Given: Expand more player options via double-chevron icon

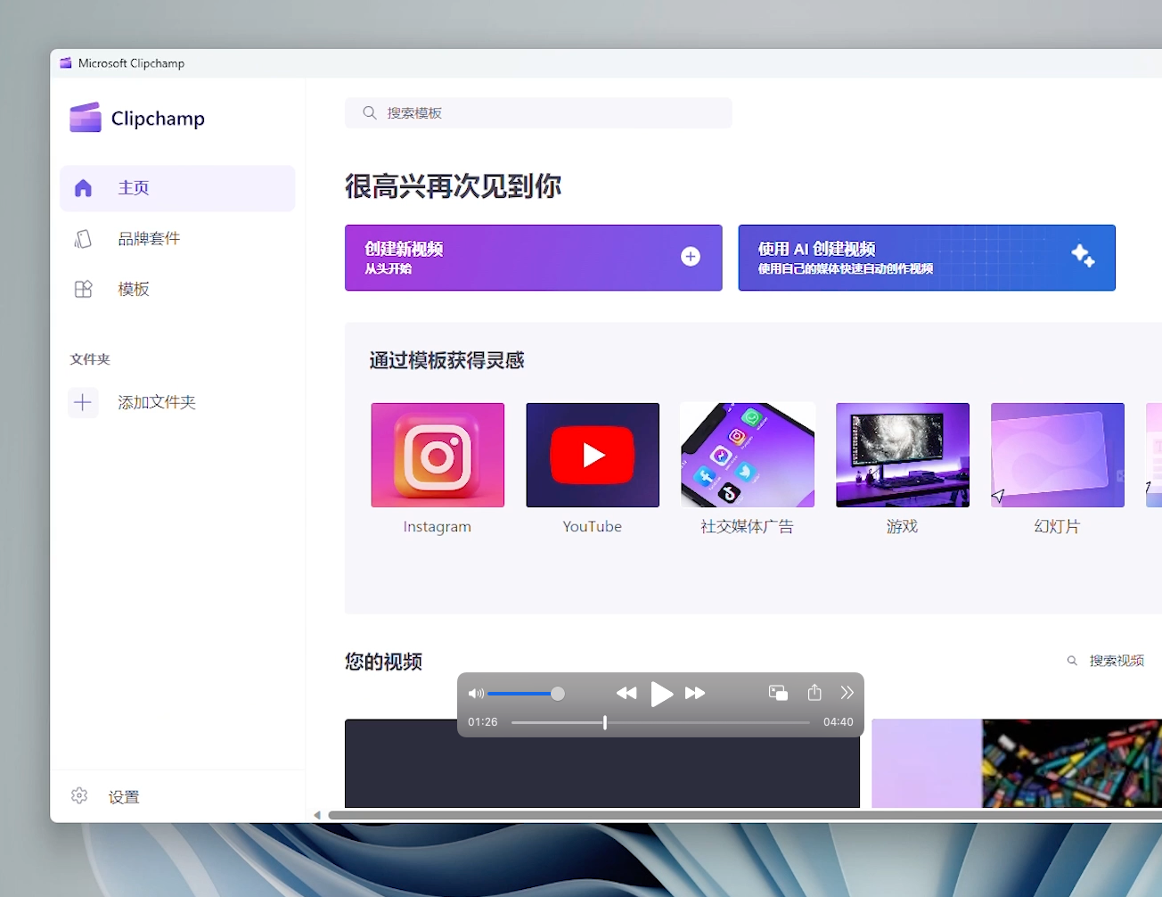Looking at the screenshot, I should [x=847, y=692].
